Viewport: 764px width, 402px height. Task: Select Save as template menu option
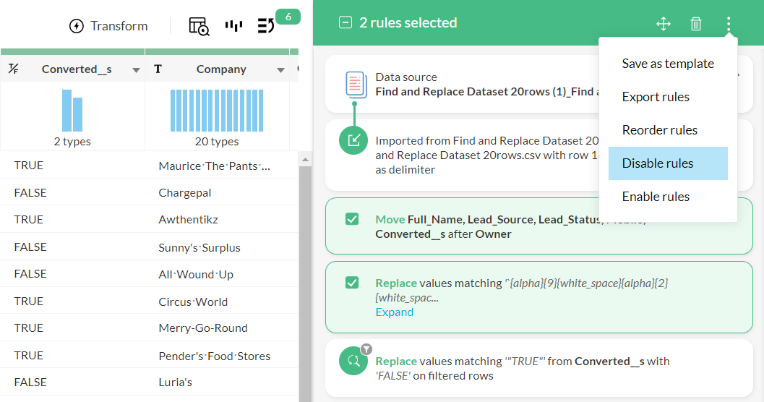click(667, 64)
